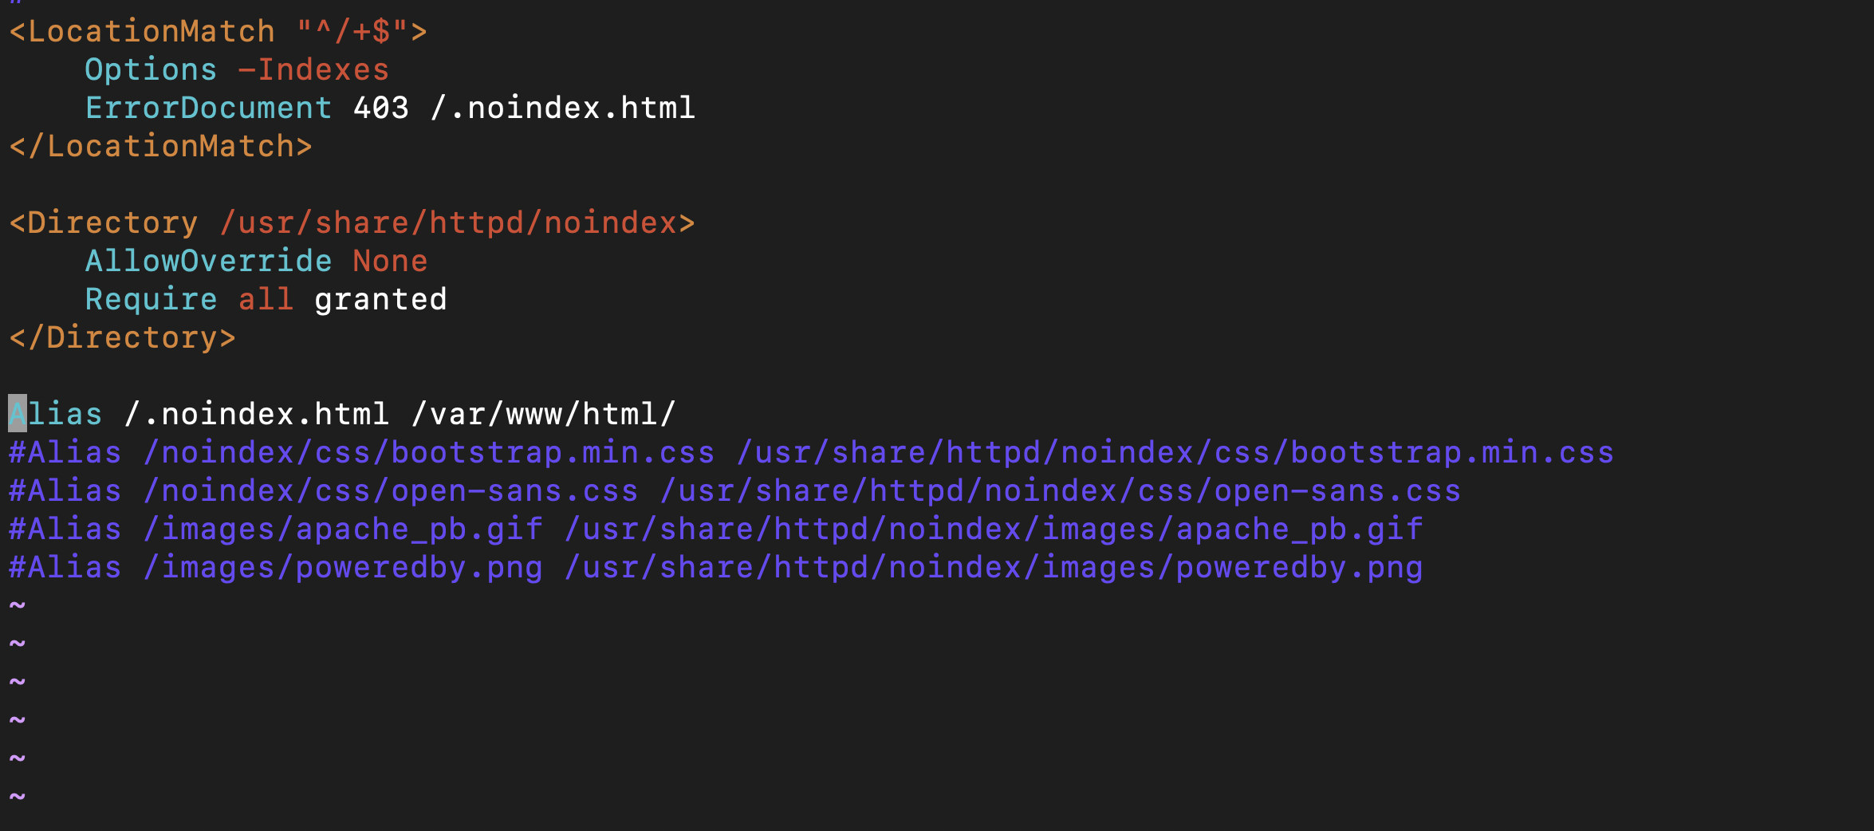Click the opening <LocationMatch "^/+$"> tag
The height and width of the screenshot is (831, 1874).
[218, 32]
